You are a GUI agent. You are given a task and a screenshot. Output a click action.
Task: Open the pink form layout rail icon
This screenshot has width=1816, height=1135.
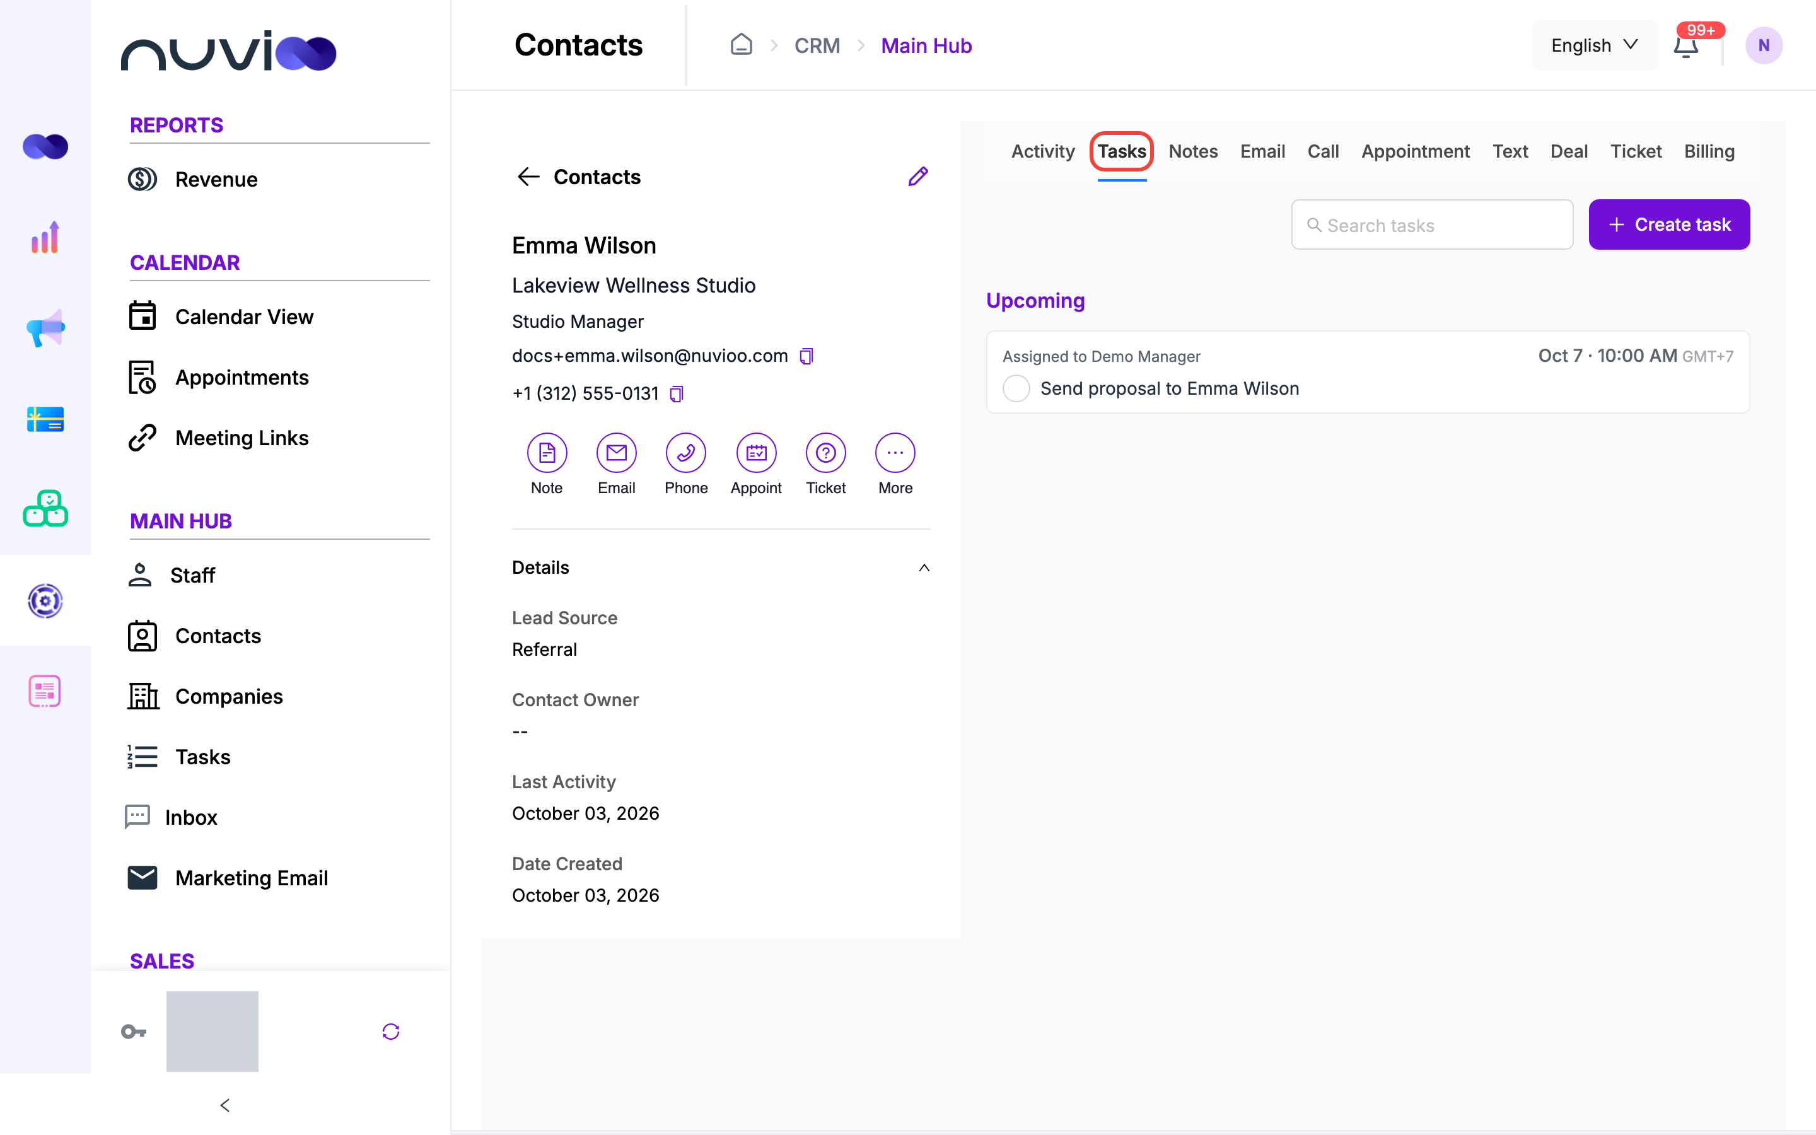[45, 691]
